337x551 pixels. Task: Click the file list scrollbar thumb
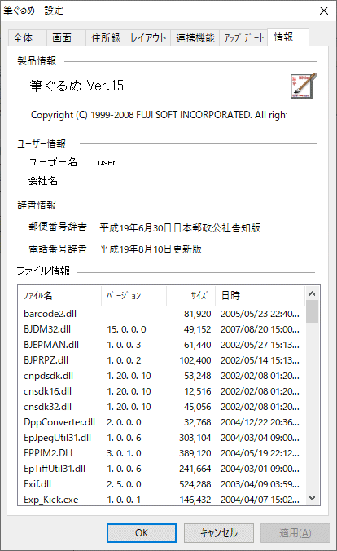[312, 311]
